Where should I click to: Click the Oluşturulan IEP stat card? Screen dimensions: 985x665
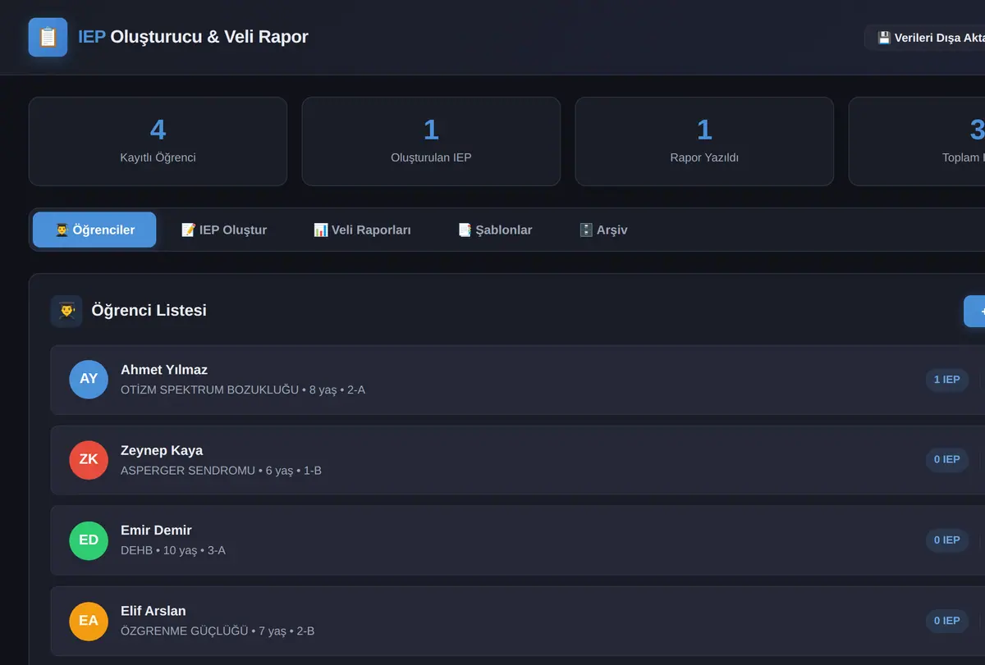(x=431, y=141)
